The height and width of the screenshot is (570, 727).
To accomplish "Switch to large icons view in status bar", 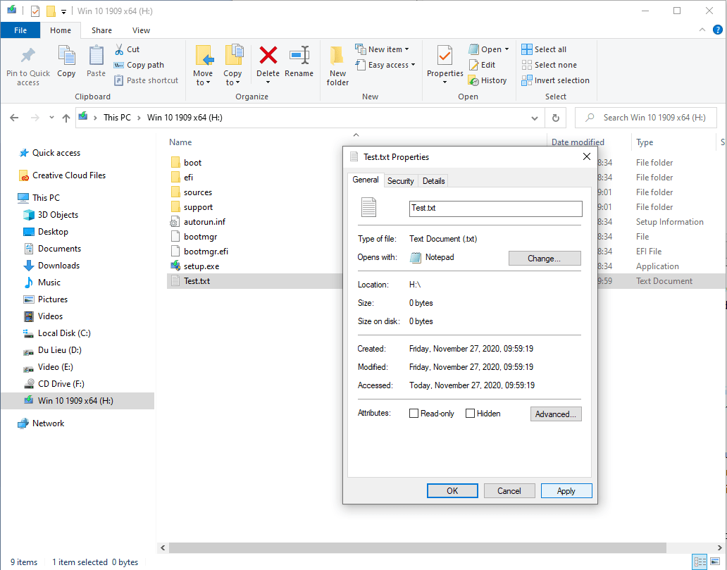I will coord(715,562).
